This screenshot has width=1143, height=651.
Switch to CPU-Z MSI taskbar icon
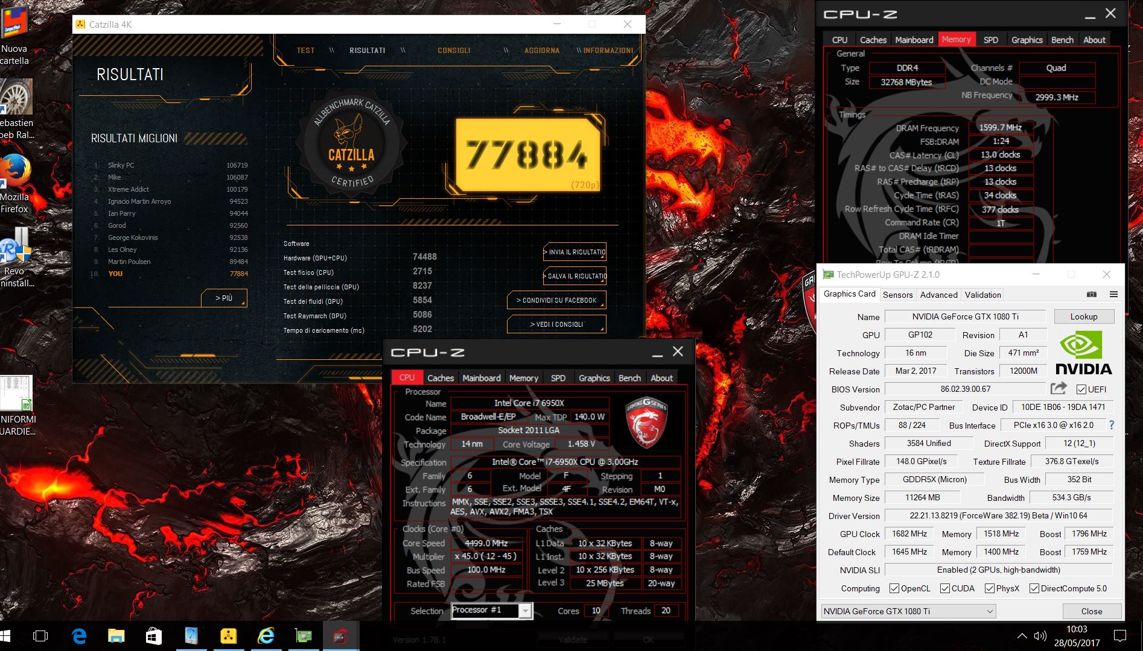pyautogui.click(x=340, y=636)
